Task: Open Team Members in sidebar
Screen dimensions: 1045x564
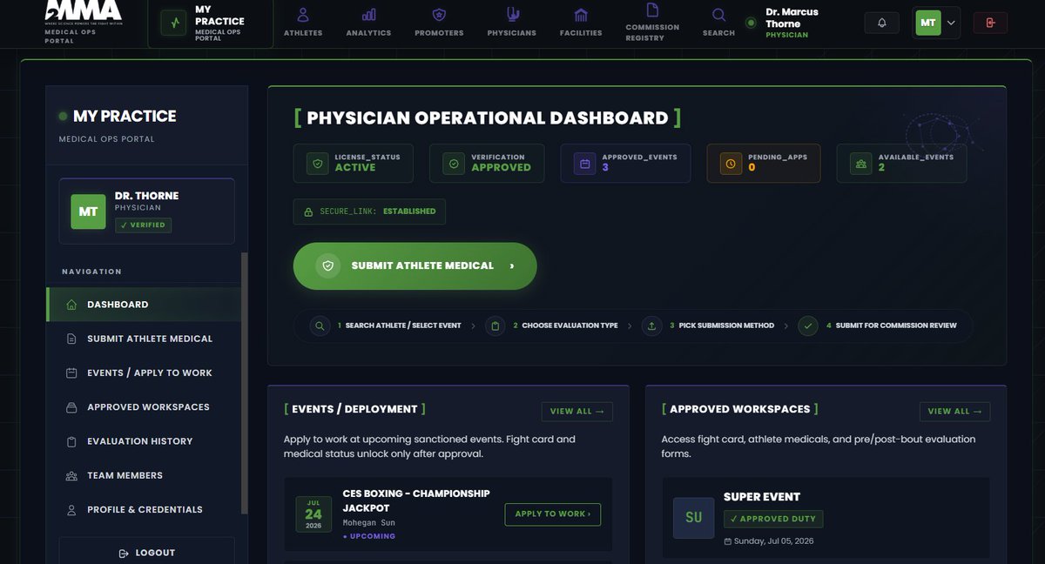Action: point(144,475)
